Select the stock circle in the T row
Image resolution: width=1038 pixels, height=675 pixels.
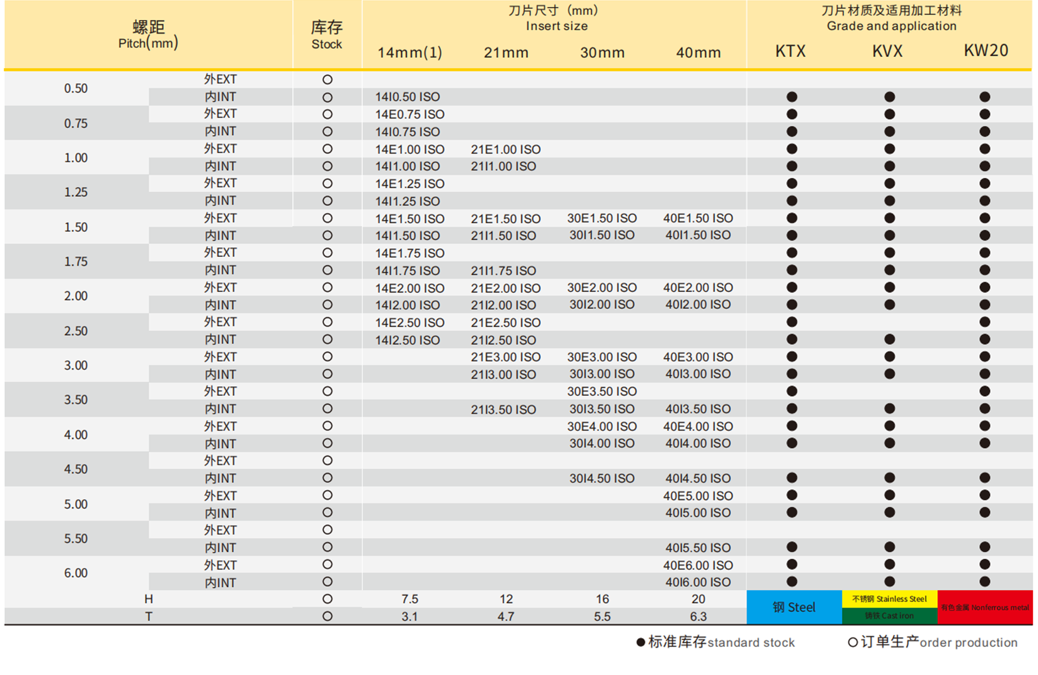coord(327,616)
